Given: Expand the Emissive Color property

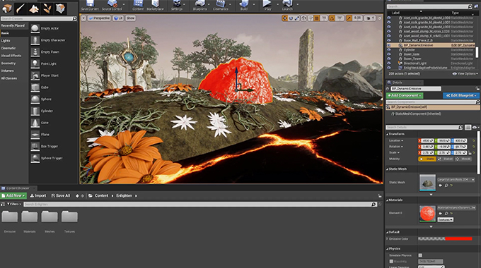Looking at the screenshot, I should (x=388, y=238).
